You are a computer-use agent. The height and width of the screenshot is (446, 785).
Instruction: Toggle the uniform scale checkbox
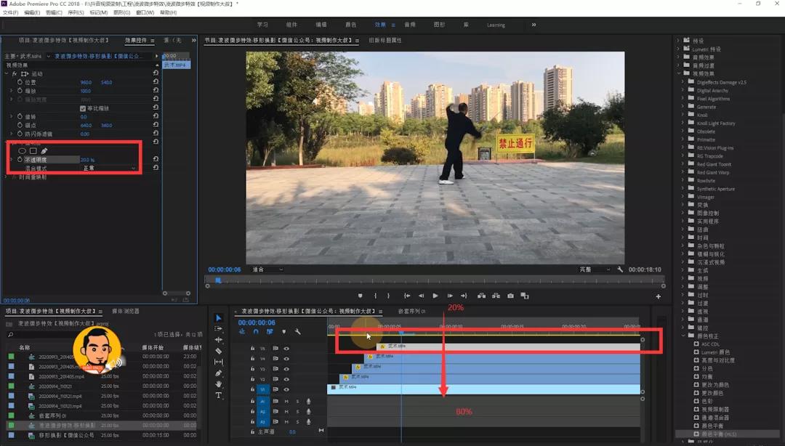click(83, 108)
